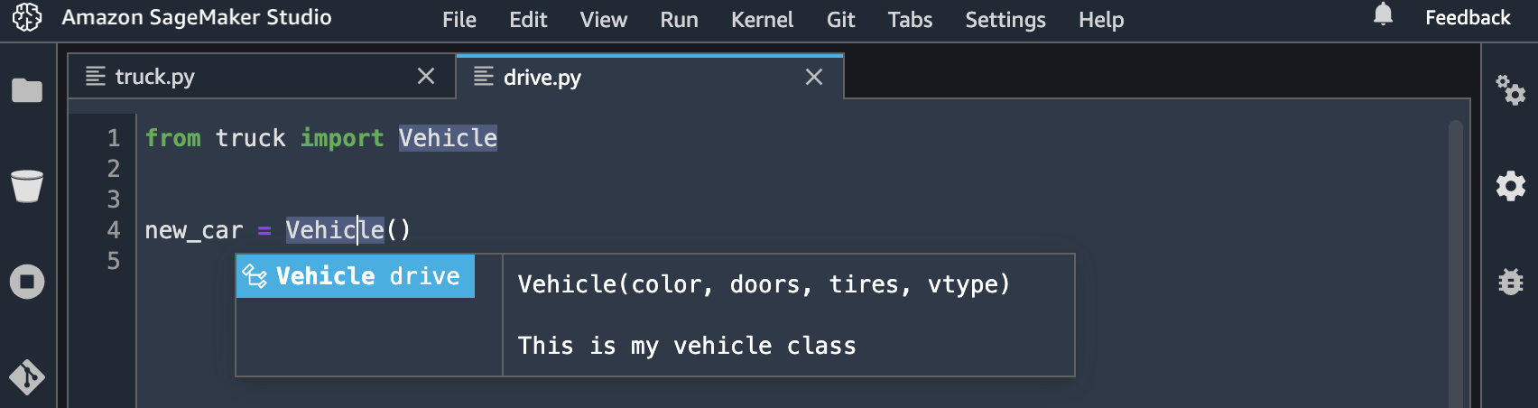
Task: Select the Vehicle drive autocomplete suggestion
Action: [x=356, y=276]
